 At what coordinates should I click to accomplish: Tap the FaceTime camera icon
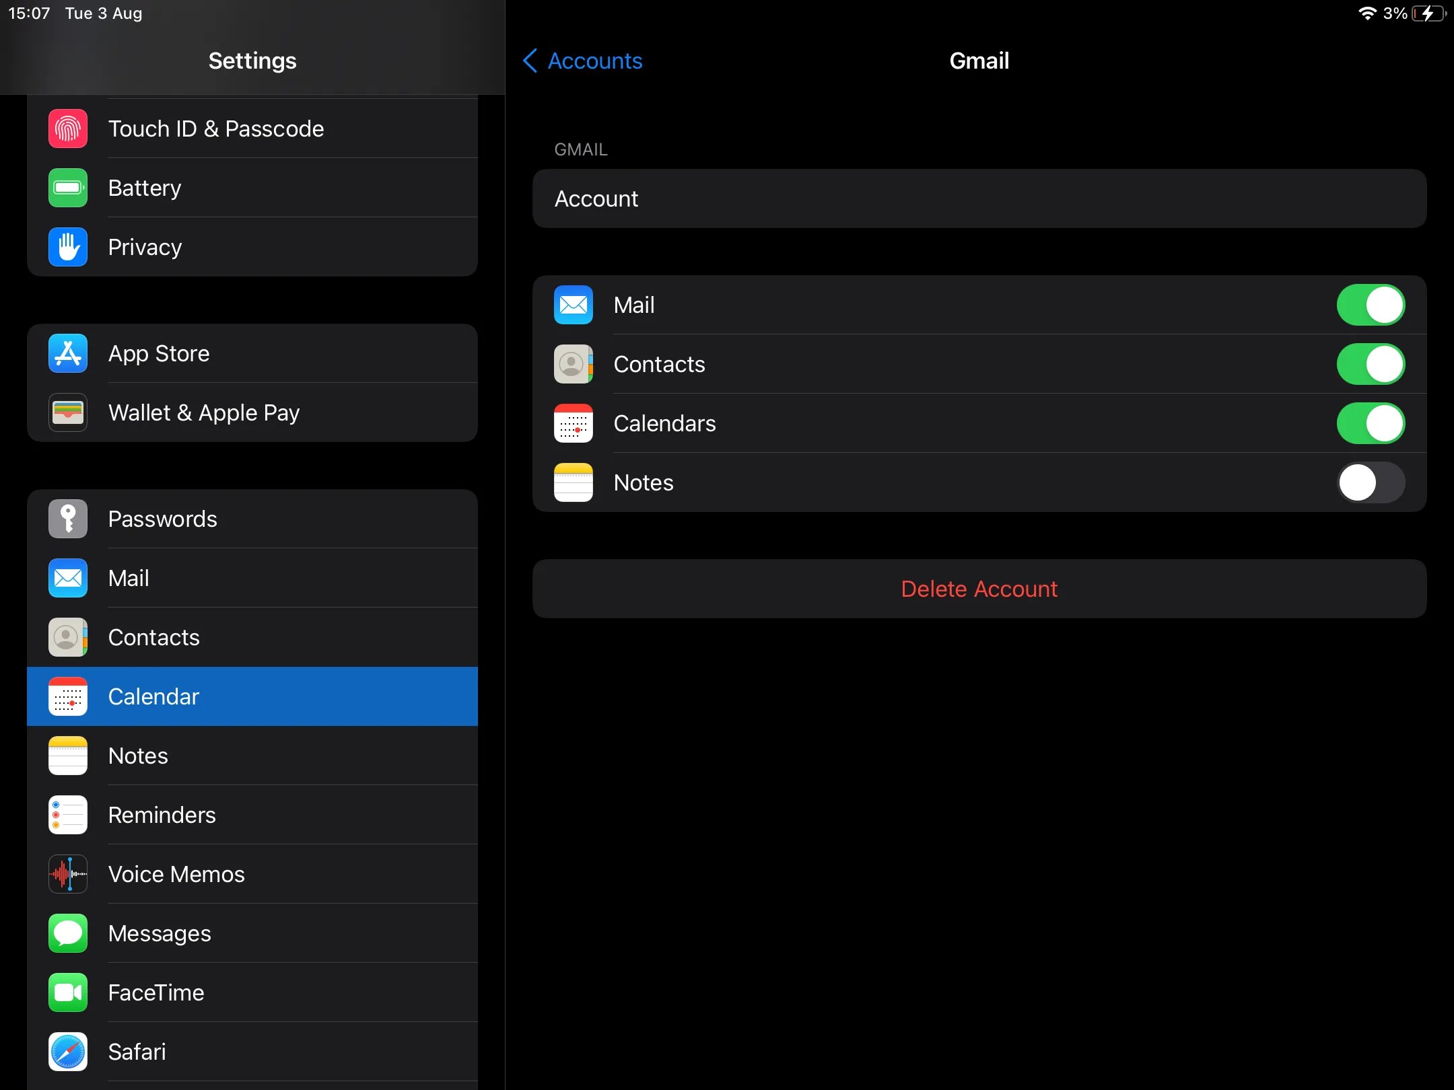coord(68,992)
